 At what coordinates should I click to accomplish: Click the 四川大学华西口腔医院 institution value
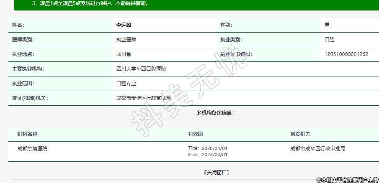(x=141, y=69)
